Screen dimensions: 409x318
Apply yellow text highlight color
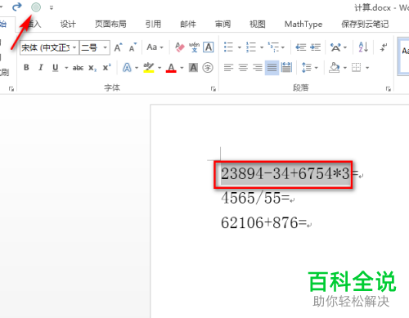(x=149, y=67)
